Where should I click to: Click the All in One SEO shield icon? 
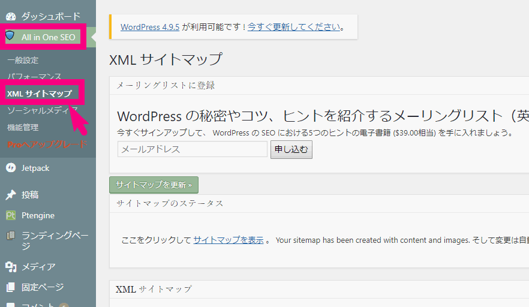pyautogui.click(x=10, y=35)
